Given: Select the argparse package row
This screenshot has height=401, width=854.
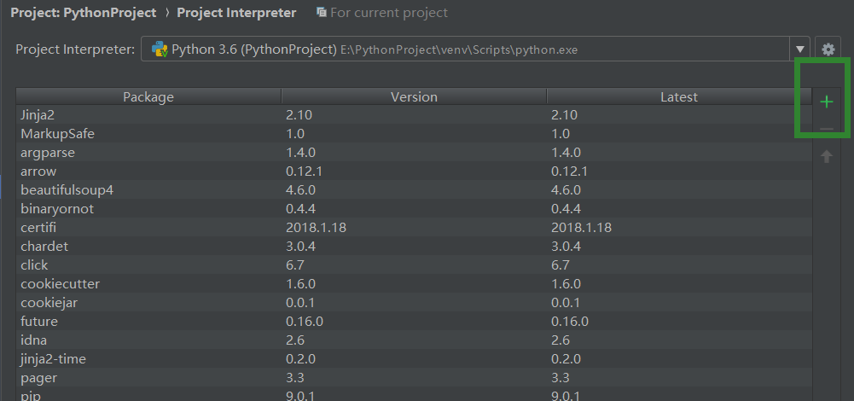Looking at the screenshot, I should (x=414, y=153).
